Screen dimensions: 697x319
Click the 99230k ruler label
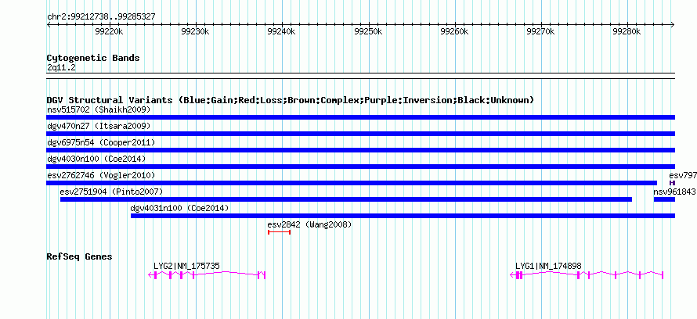click(196, 31)
